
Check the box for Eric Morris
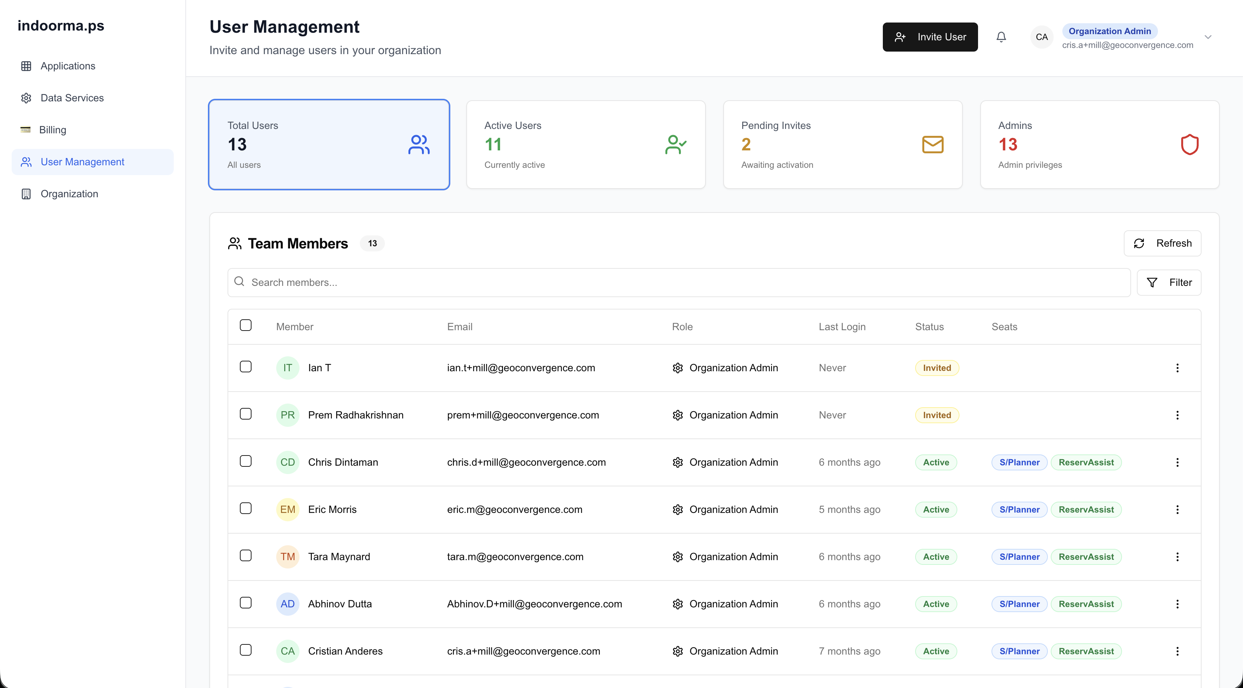pyautogui.click(x=246, y=508)
